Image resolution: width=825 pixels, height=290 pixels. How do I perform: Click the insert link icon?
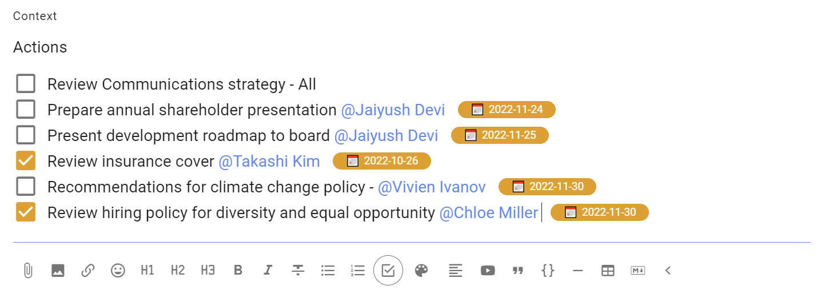(x=87, y=271)
